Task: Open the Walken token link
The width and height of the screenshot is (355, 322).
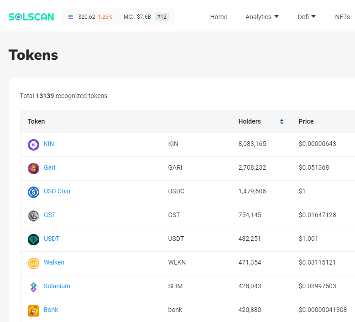Action: (x=54, y=262)
